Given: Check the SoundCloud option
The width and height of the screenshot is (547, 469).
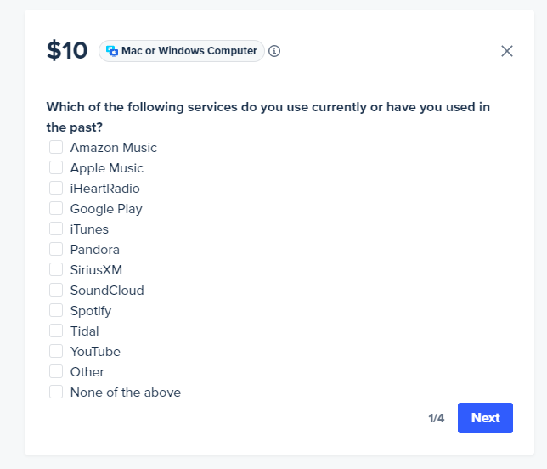Looking at the screenshot, I should pyautogui.click(x=56, y=290).
